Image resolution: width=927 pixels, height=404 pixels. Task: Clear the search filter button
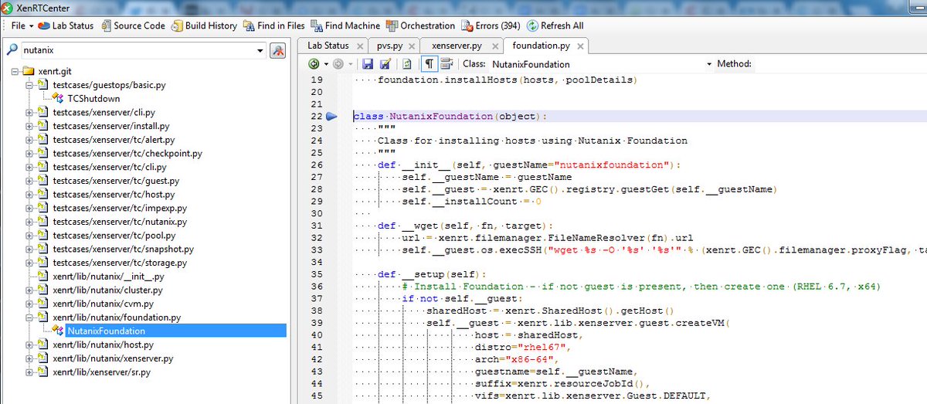pyautogui.click(x=278, y=50)
